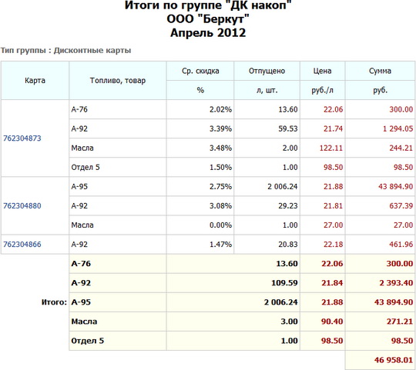Open card link 762304880
Image resolution: width=416 pixels, height=370 pixels.
click(x=22, y=206)
